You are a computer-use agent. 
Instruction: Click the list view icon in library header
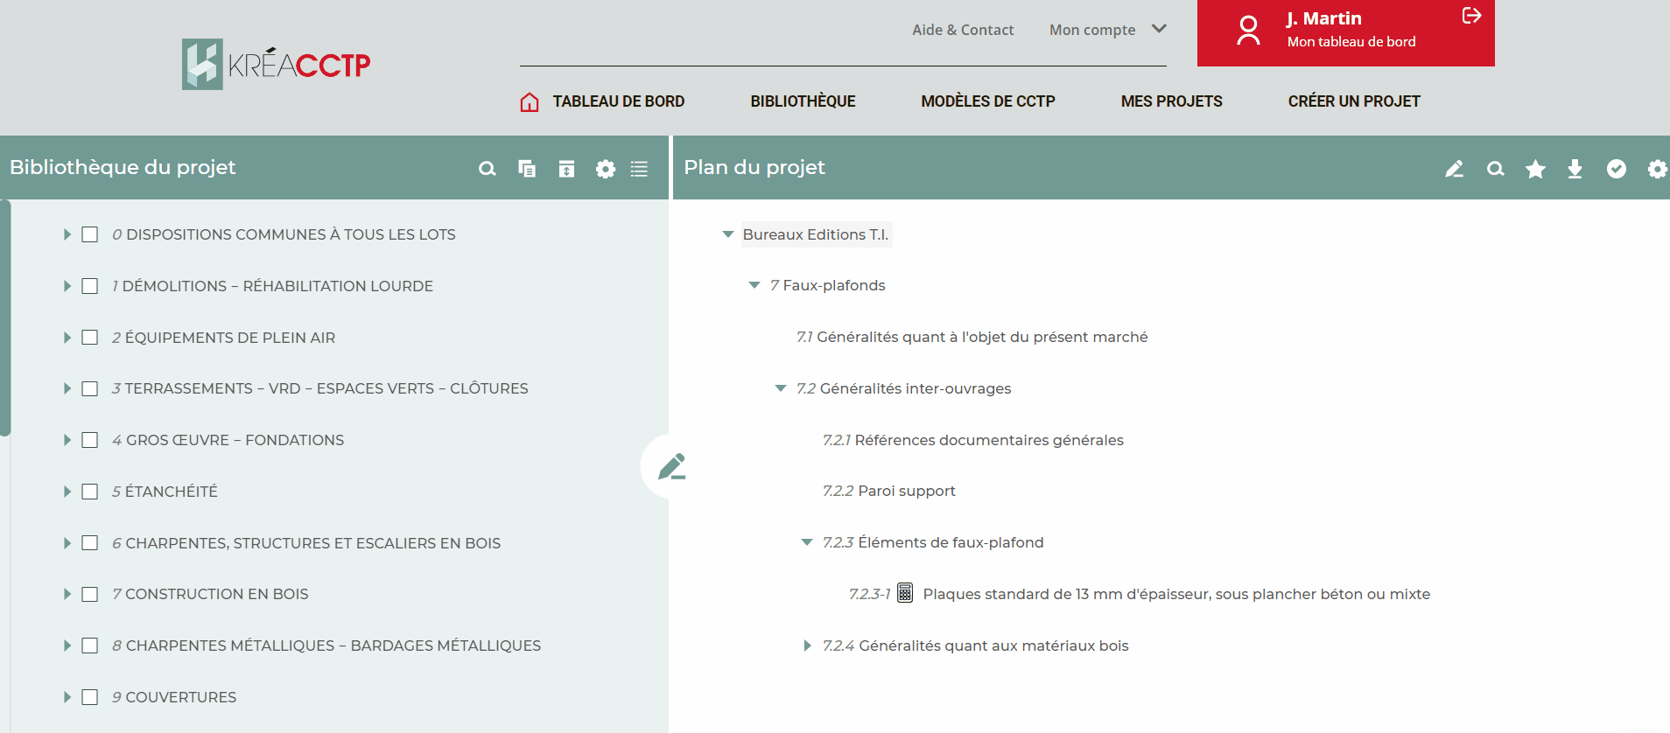(640, 169)
